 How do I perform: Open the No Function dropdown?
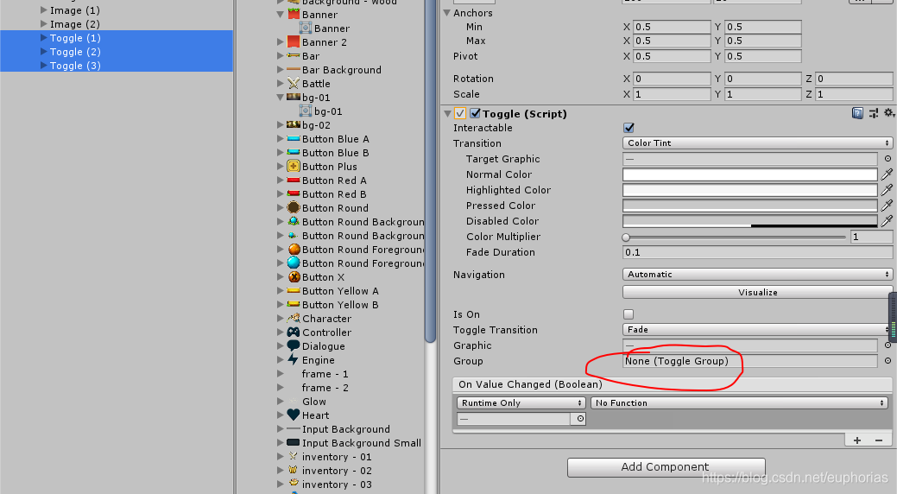(x=739, y=403)
